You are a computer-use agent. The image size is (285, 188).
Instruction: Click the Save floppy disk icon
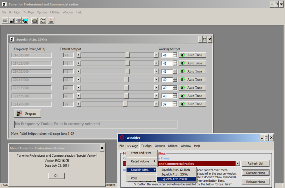click(x=12, y=21)
